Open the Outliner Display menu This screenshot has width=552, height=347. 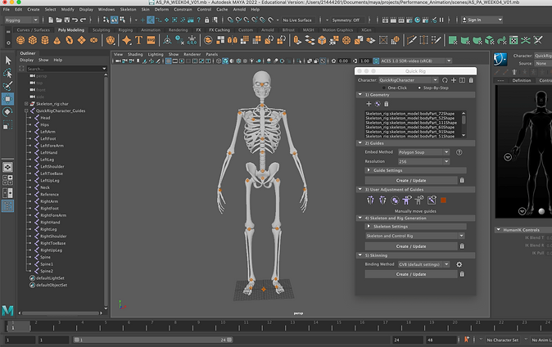click(x=26, y=61)
